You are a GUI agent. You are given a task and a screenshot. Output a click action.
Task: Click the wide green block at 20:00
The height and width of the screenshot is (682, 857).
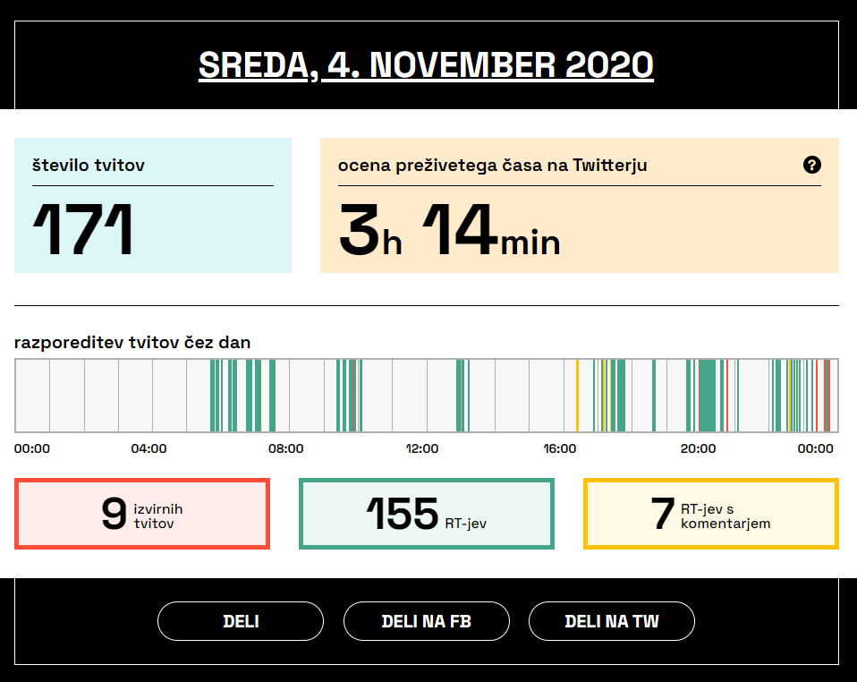(708, 395)
